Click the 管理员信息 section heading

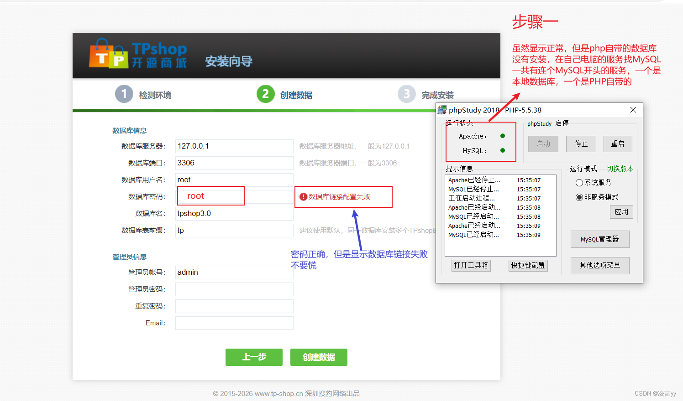tap(130, 257)
